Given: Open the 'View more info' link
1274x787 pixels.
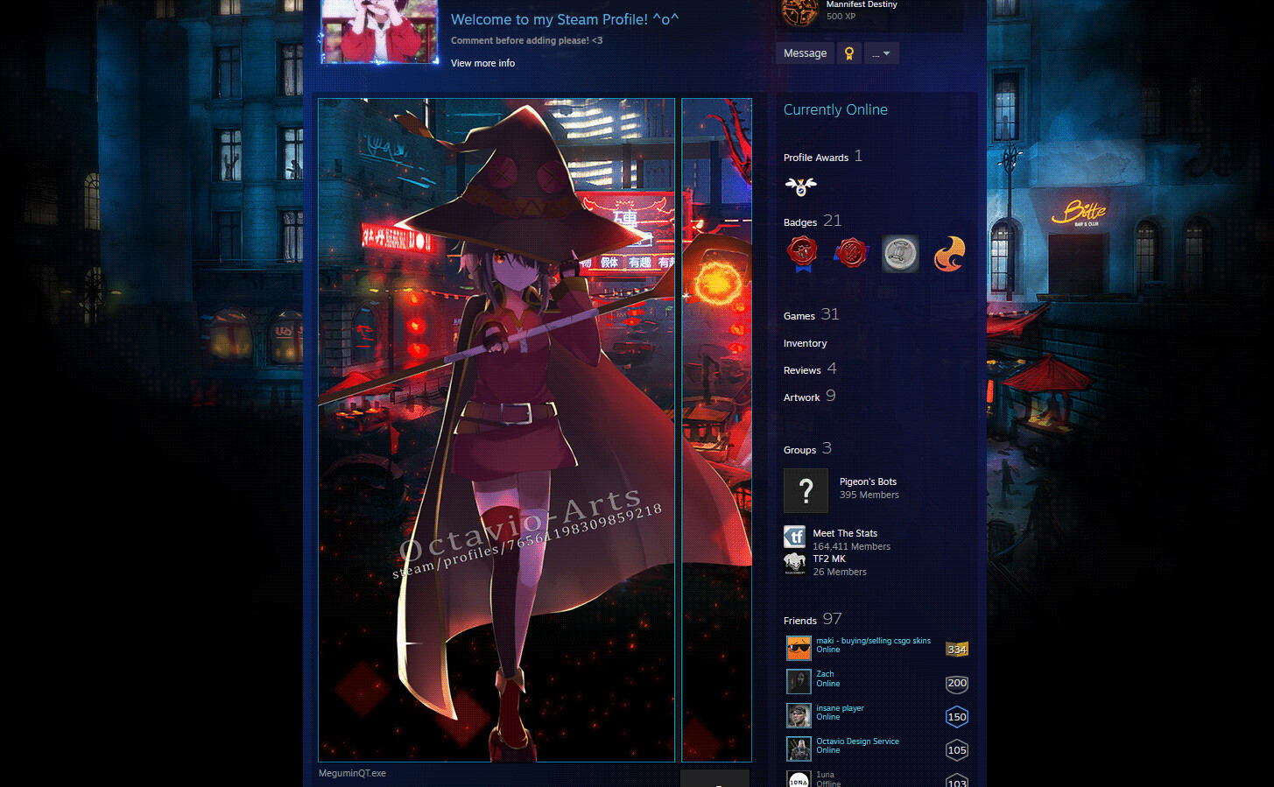Looking at the screenshot, I should (482, 62).
